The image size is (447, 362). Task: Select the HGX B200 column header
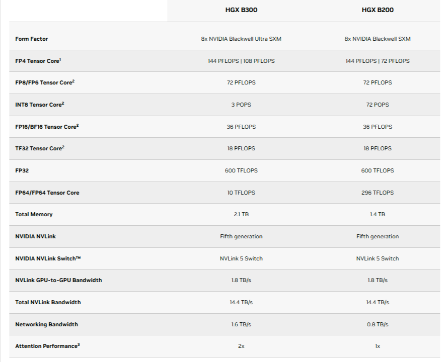(x=377, y=9)
